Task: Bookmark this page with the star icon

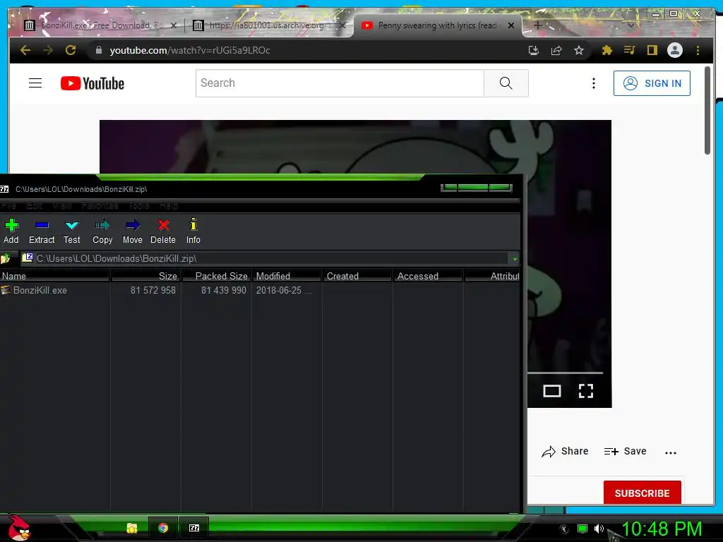Action: coord(579,50)
